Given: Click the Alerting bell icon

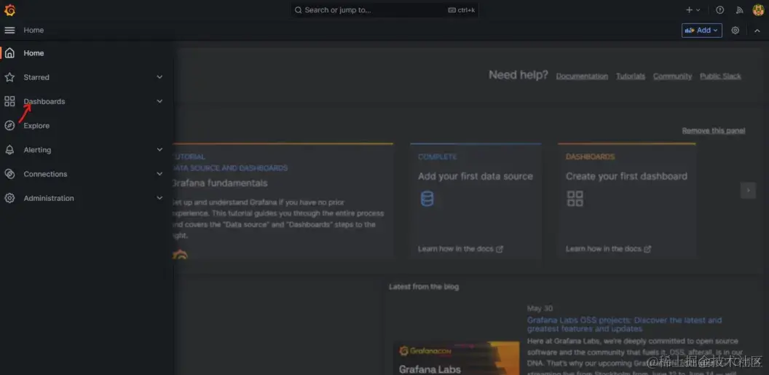Looking at the screenshot, I should tap(9, 150).
